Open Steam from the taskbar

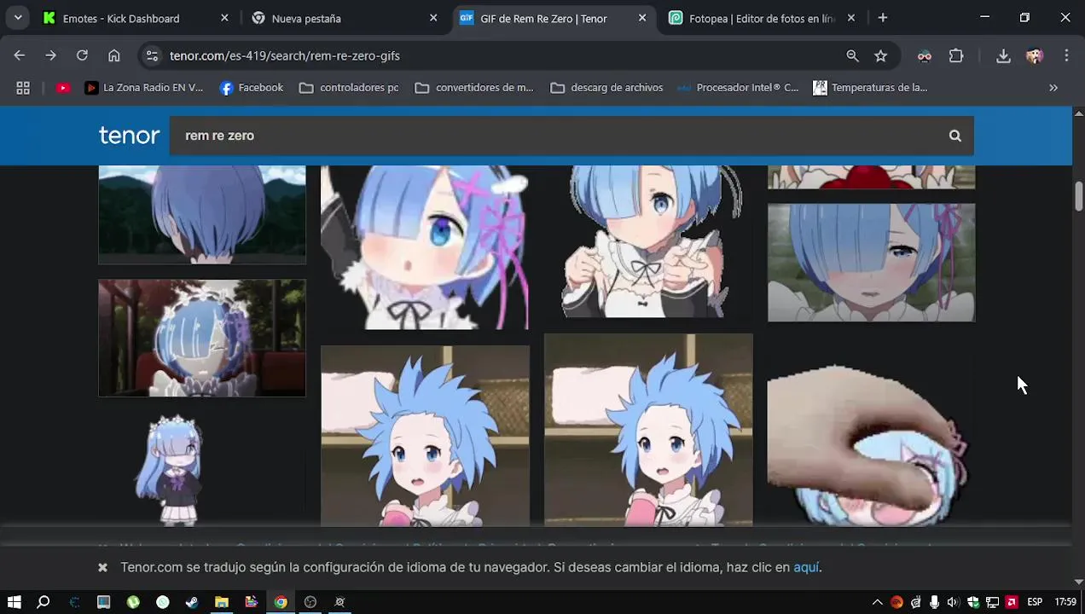[x=192, y=602]
